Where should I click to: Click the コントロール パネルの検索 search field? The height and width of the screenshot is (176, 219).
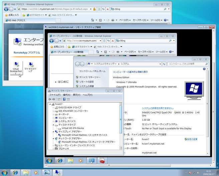187,64
